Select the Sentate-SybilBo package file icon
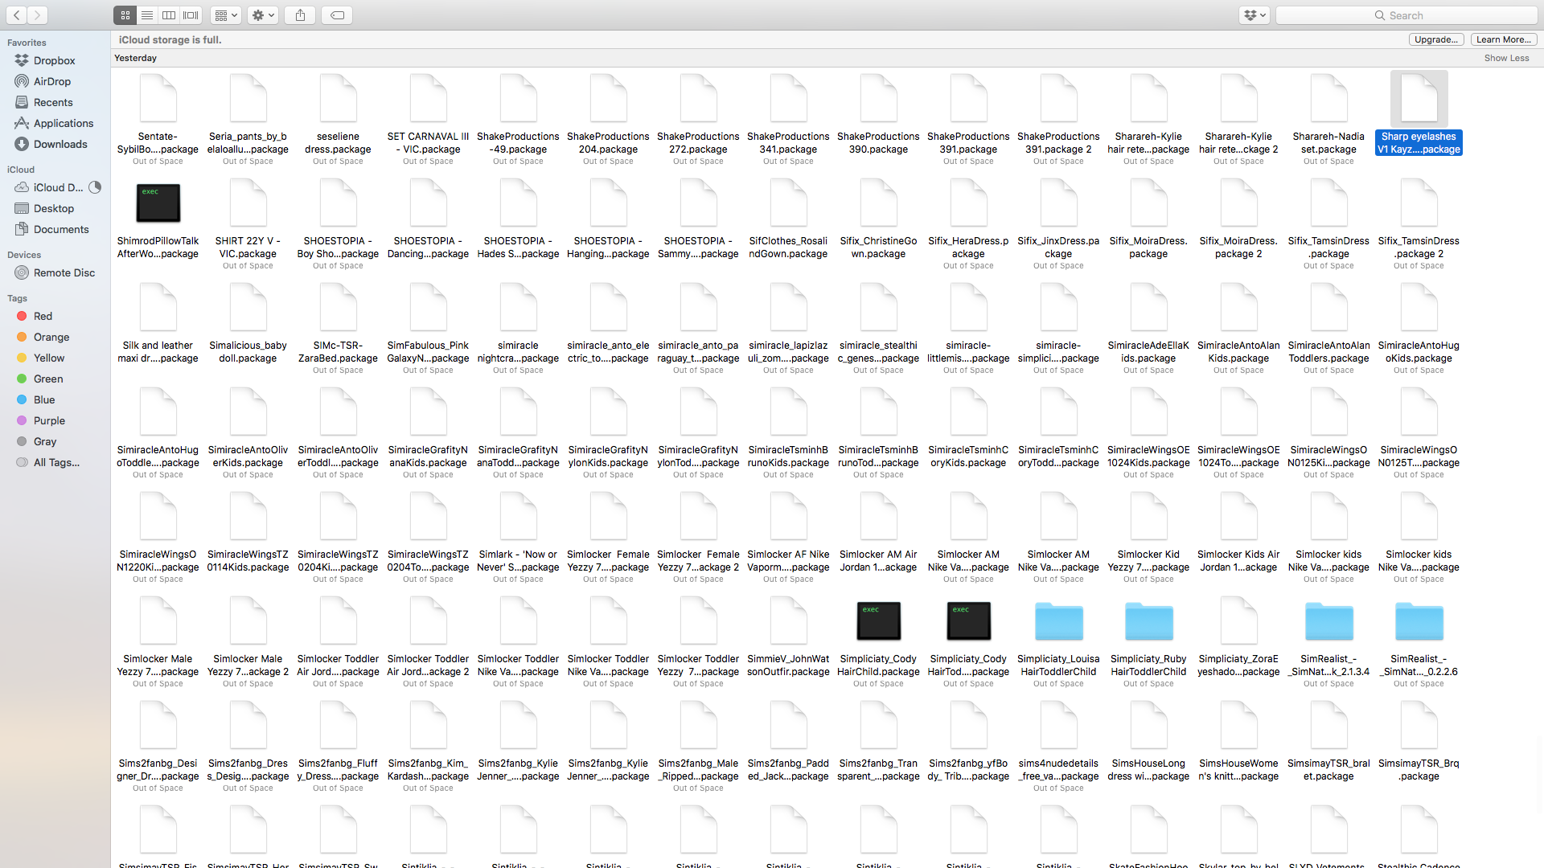 click(158, 98)
